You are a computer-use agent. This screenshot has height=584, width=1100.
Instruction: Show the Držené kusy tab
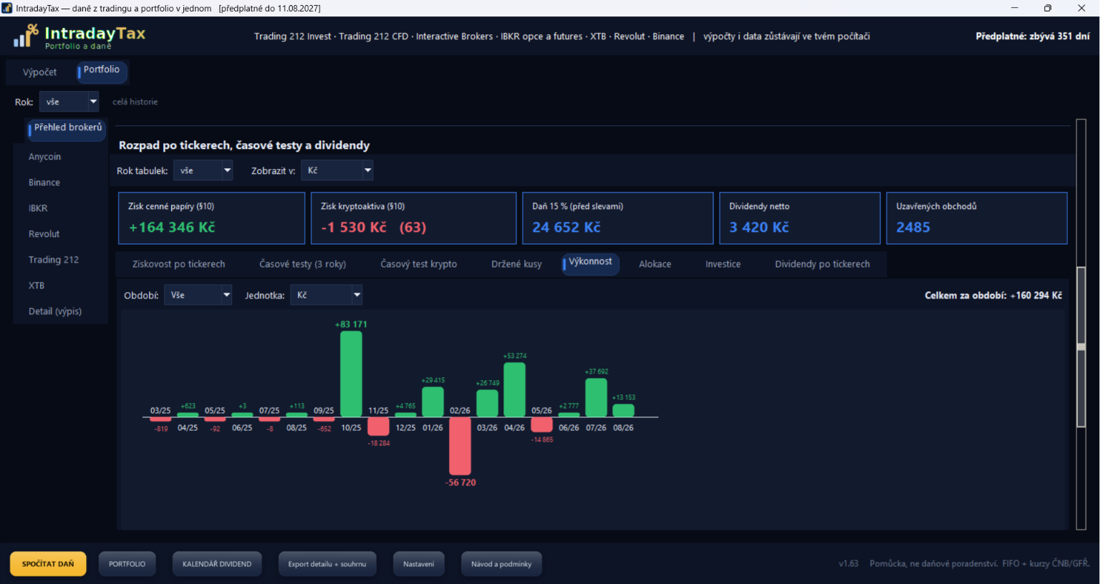[516, 264]
